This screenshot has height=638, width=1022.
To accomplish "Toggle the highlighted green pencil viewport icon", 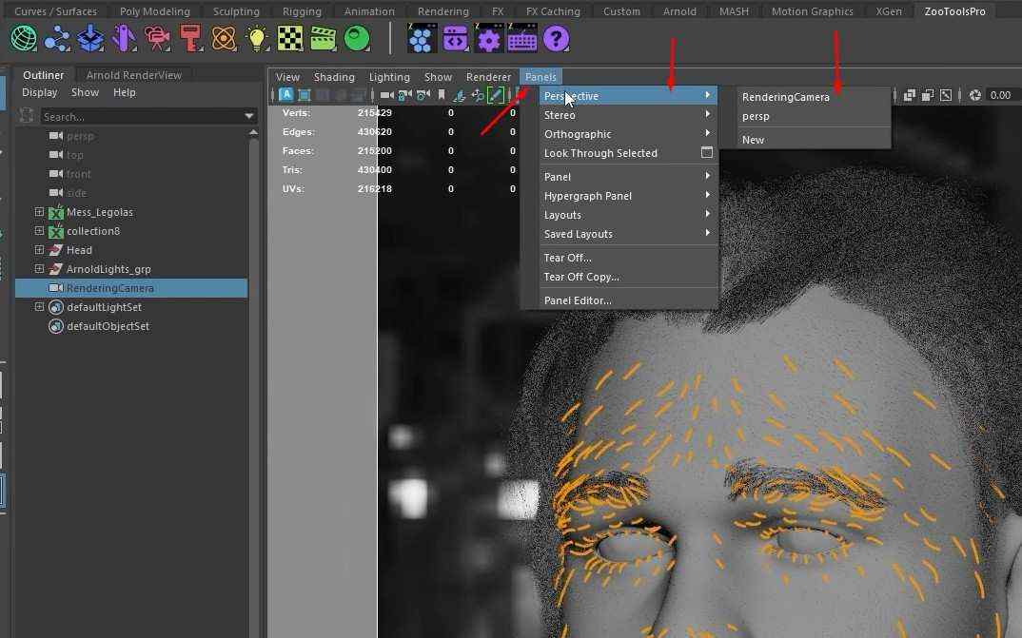I will (496, 95).
